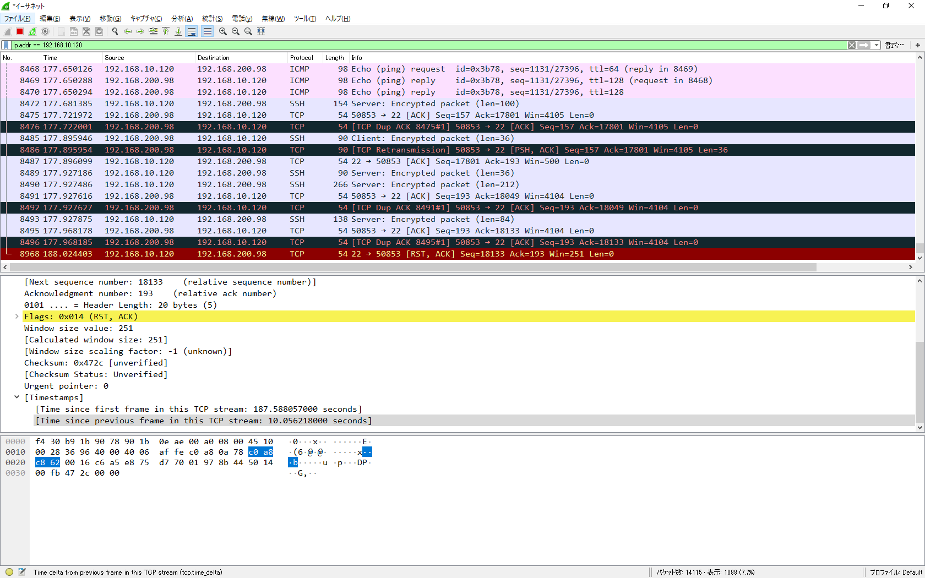Restart the current capture
The image size is (925, 578).
(x=32, y=31)
